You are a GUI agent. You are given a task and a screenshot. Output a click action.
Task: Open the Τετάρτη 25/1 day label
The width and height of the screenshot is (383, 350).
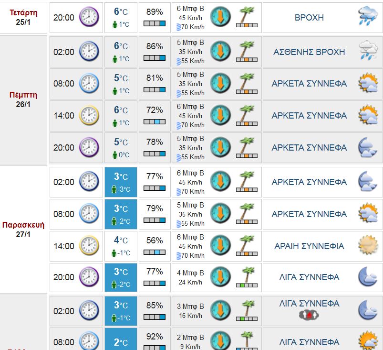point(23,17)
